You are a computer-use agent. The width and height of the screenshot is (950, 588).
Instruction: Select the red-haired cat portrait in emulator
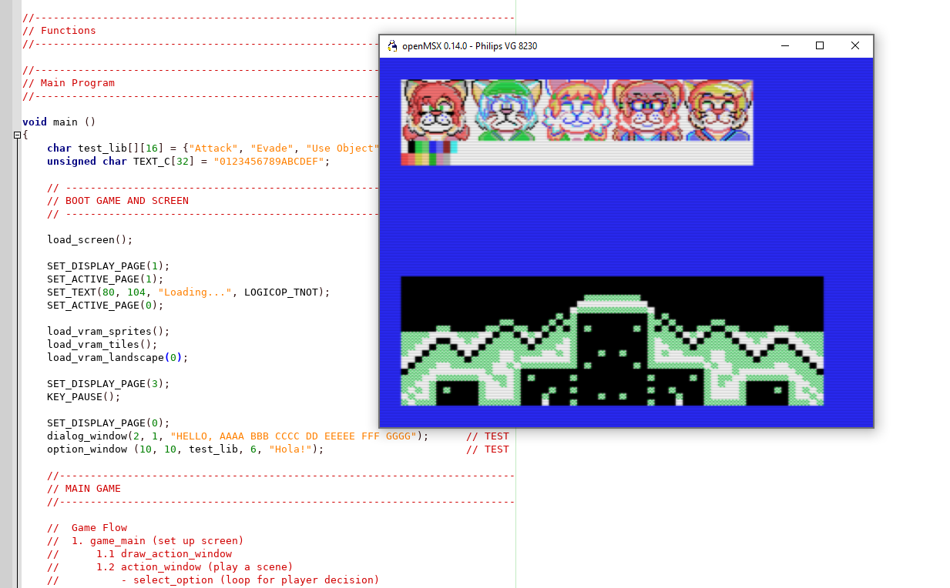click(x=436, y=110)
